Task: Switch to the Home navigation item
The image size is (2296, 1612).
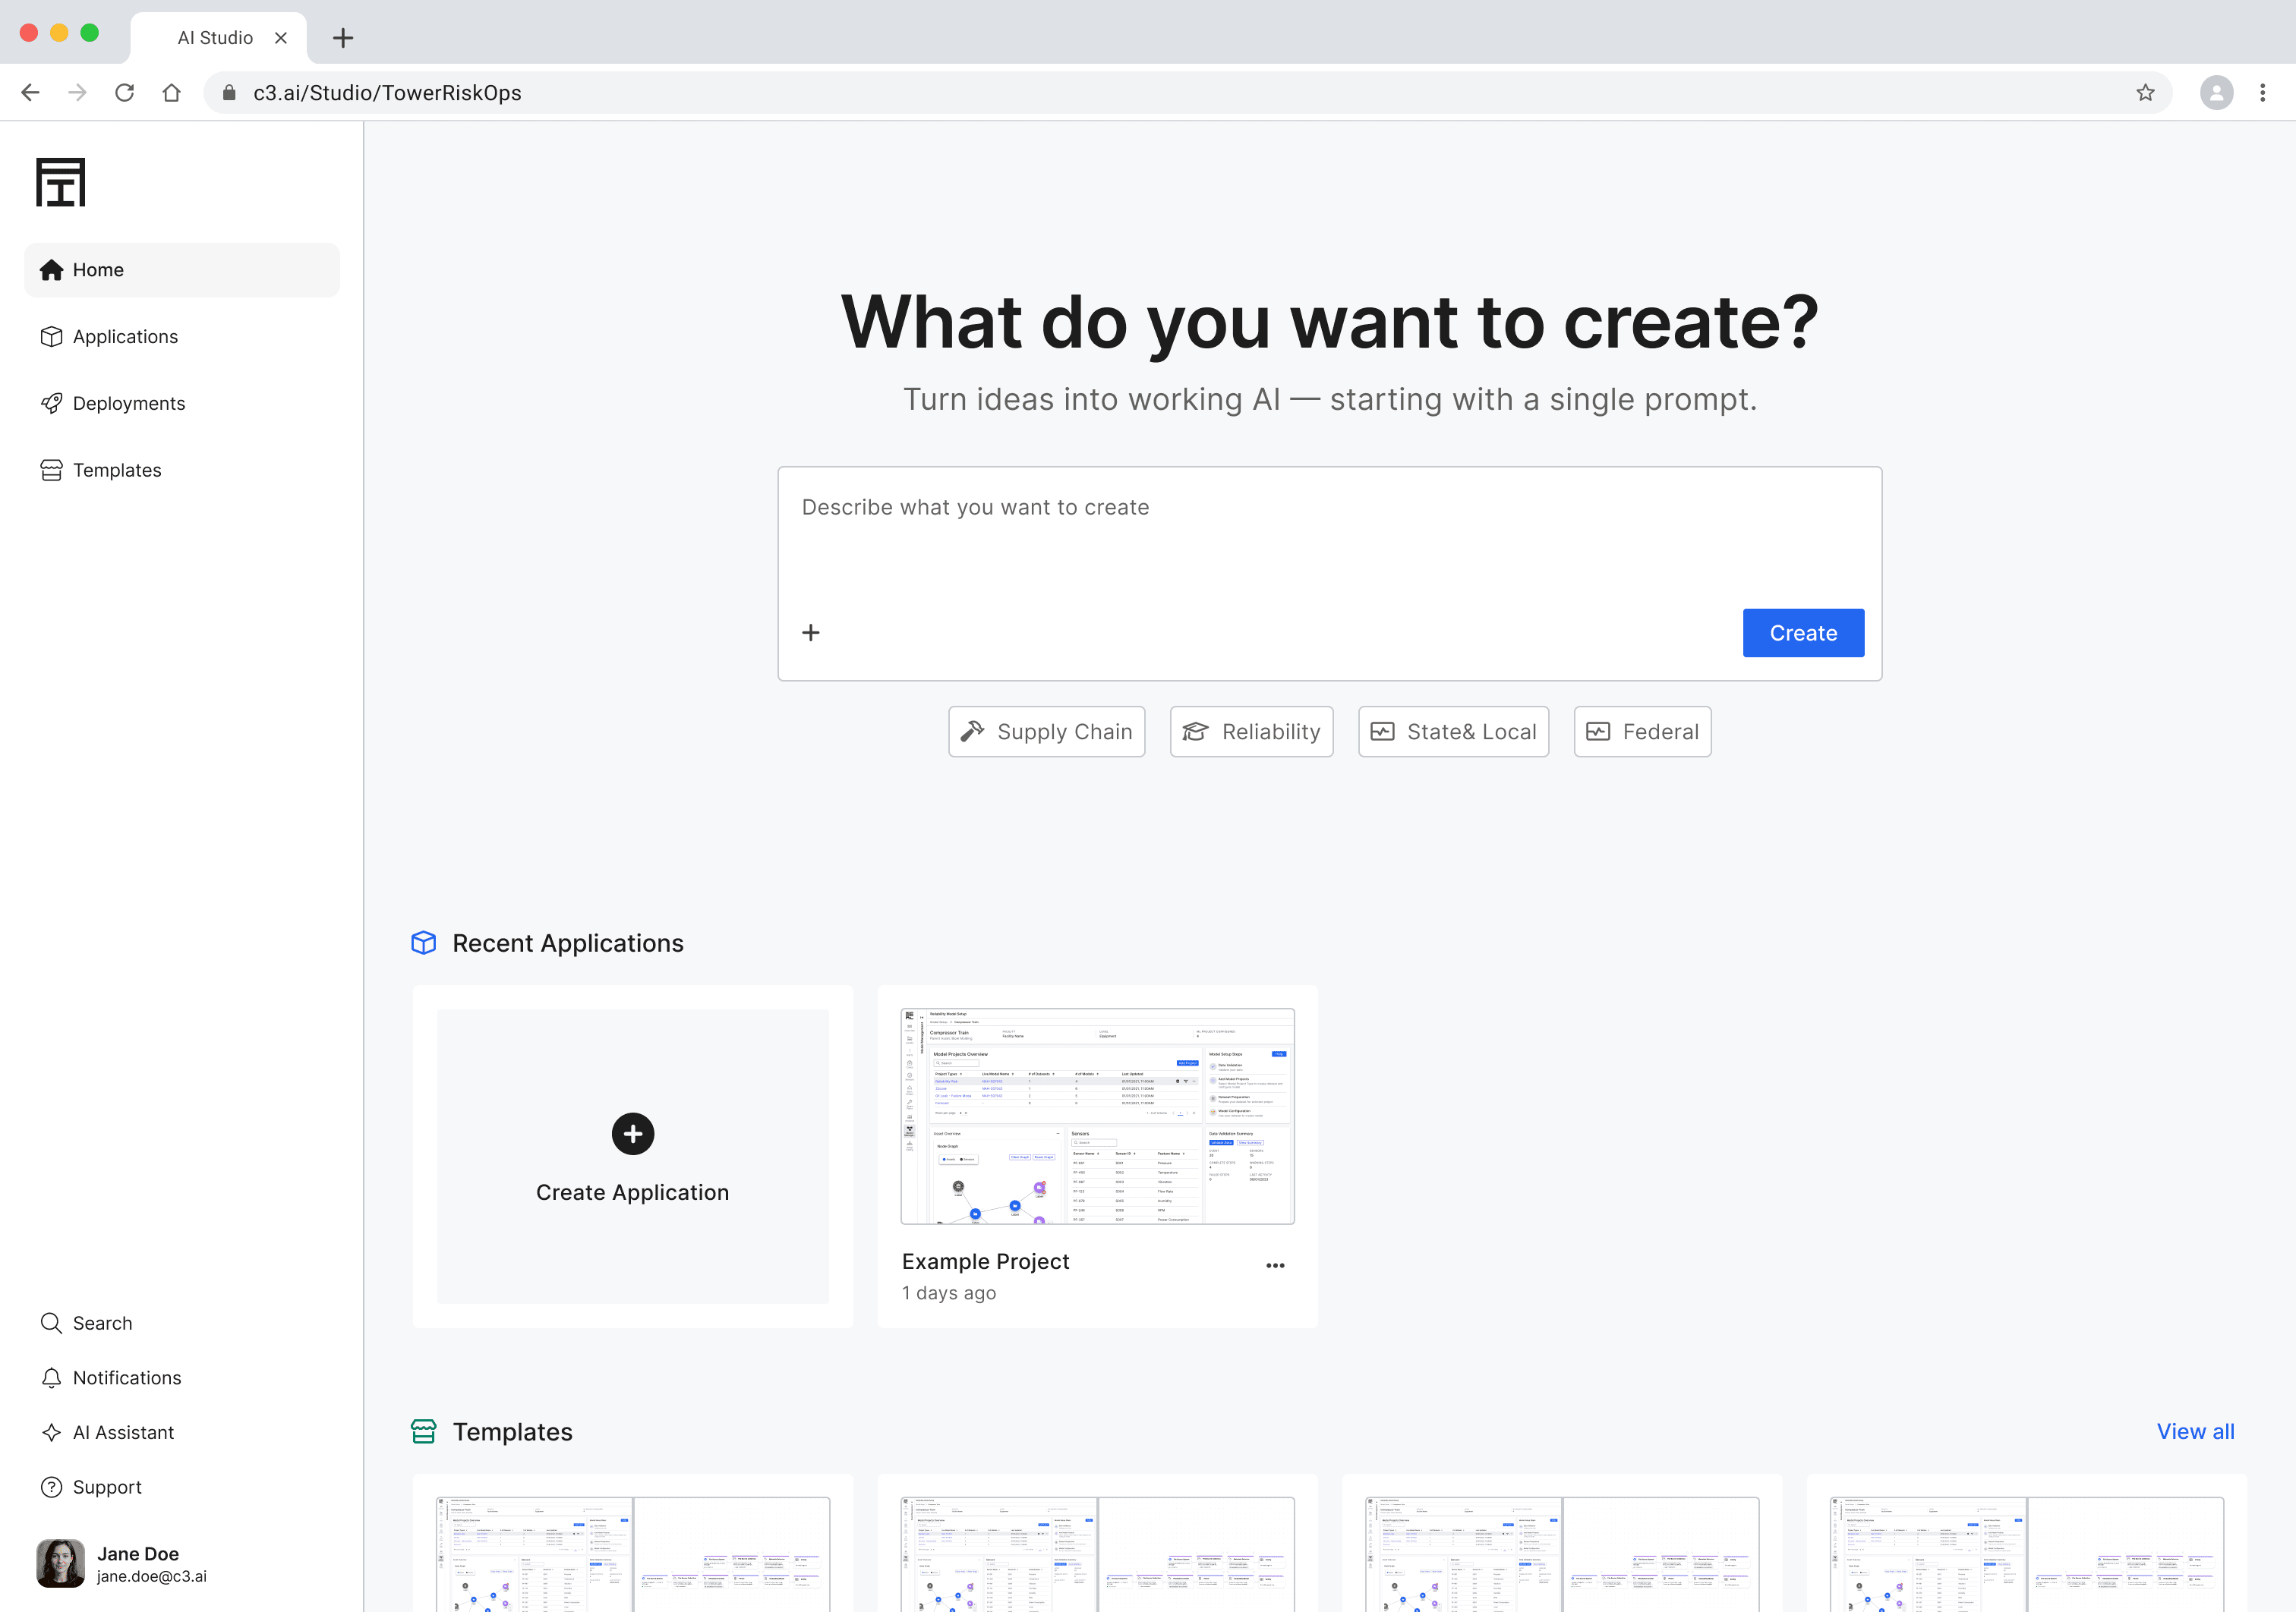Action: point(97,269)
